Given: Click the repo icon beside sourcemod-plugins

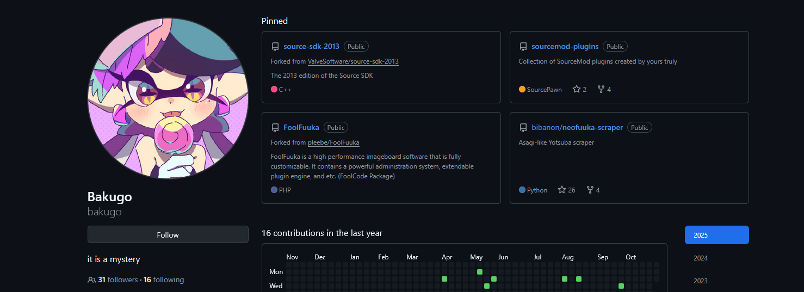Looking at the screenshot, I should [523, 47].
